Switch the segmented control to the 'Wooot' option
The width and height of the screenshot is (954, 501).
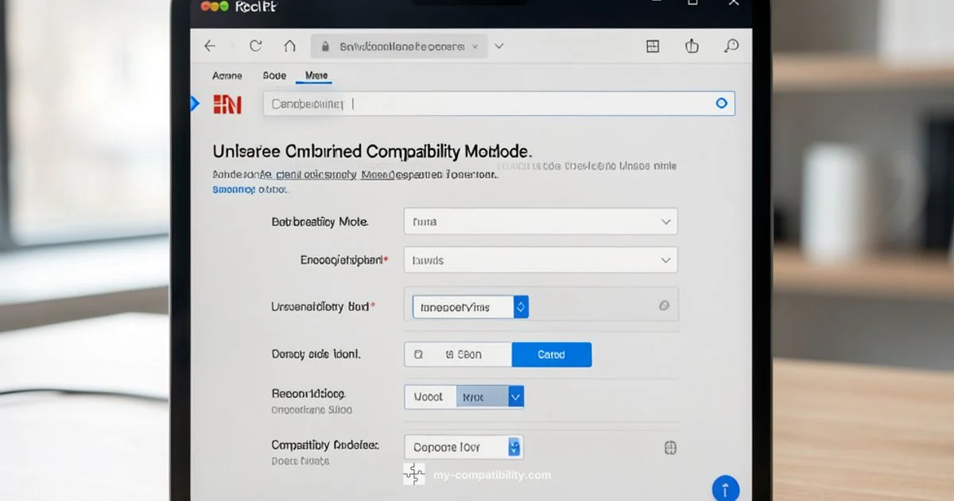pos(429,396)
